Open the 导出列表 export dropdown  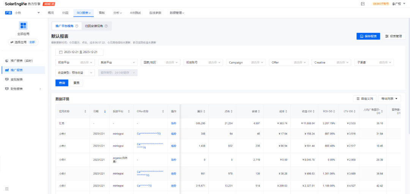coord(389,99)
